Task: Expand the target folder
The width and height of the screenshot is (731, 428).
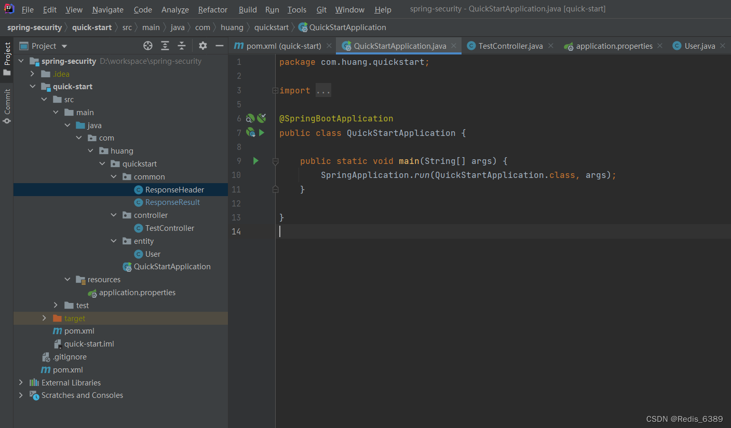Action: 44,318
